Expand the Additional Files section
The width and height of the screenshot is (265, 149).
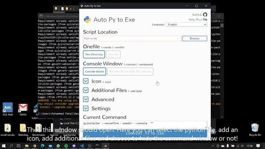[86, 90]
